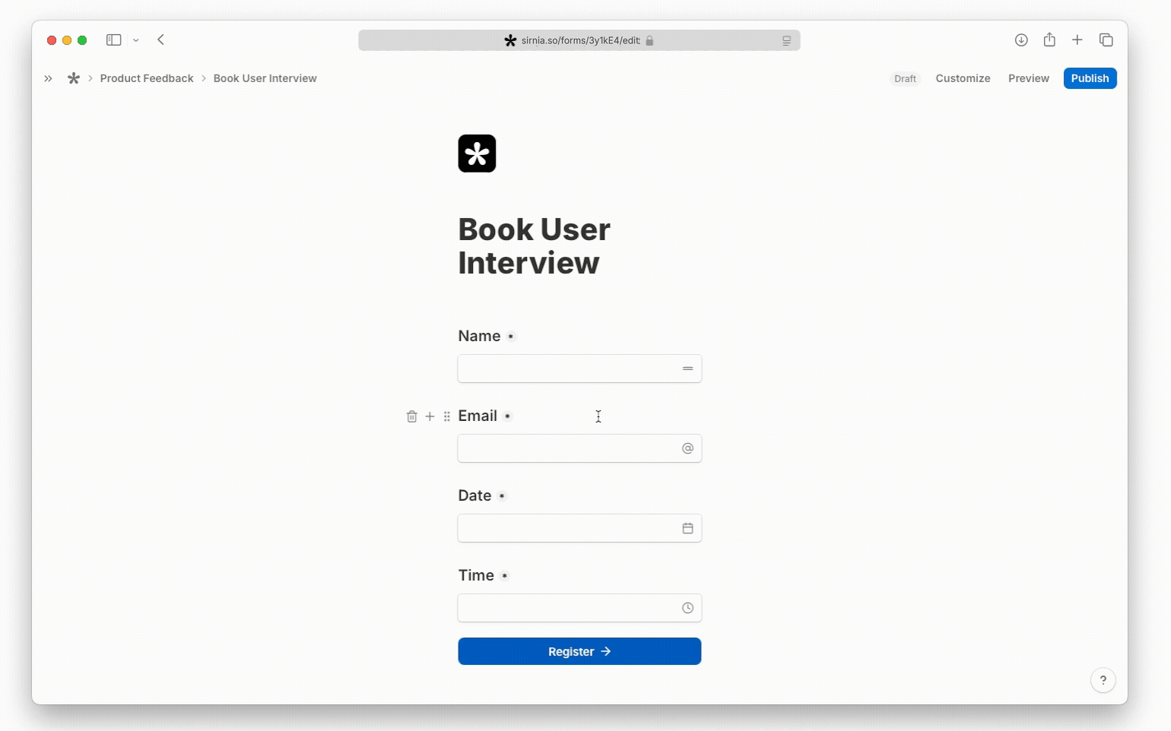The width and height of the screenshot is (1171, 731).
Task: Click the Date input field
Action: [579, 528]
